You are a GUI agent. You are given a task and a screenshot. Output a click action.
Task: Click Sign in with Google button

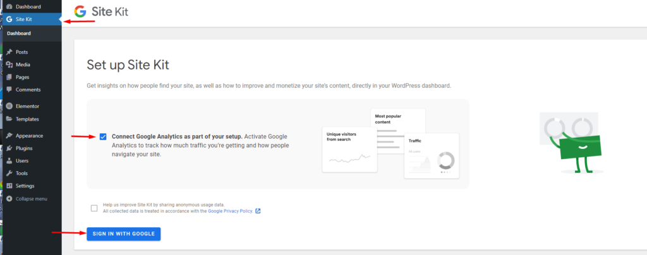123,234
